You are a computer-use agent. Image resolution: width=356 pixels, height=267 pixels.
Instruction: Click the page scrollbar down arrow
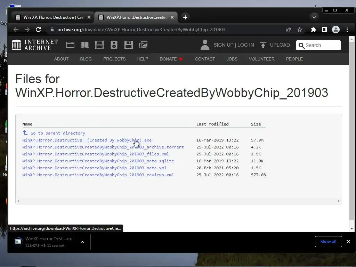[x=351, y=229]
